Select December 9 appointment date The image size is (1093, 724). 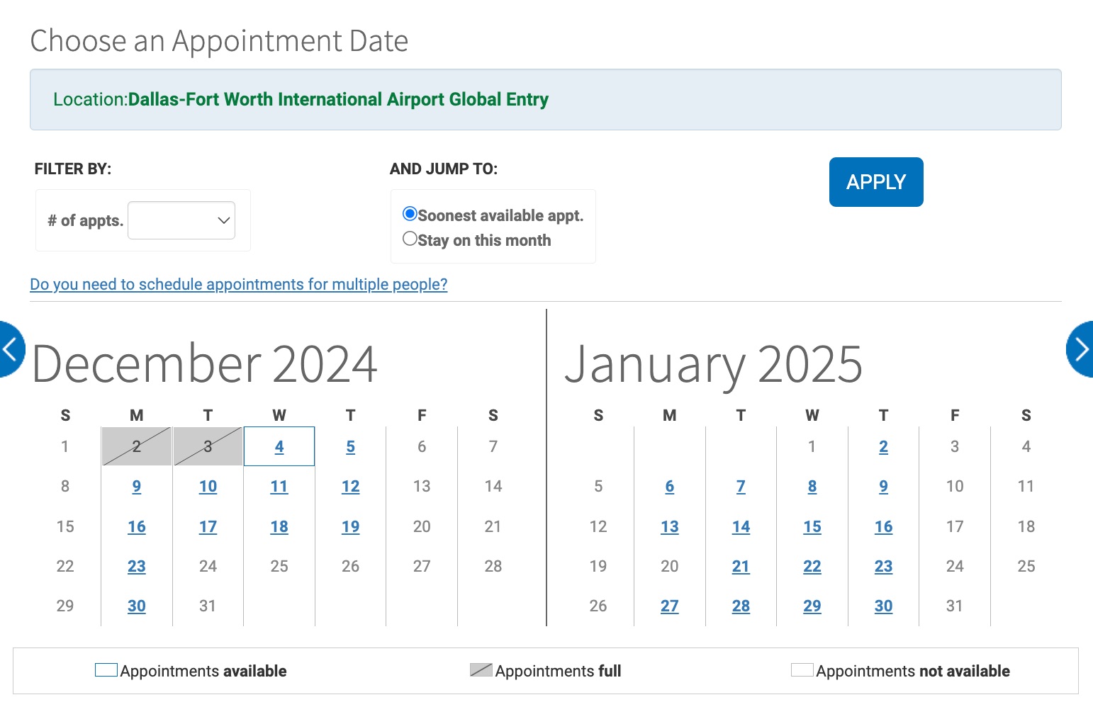(136, 487)
